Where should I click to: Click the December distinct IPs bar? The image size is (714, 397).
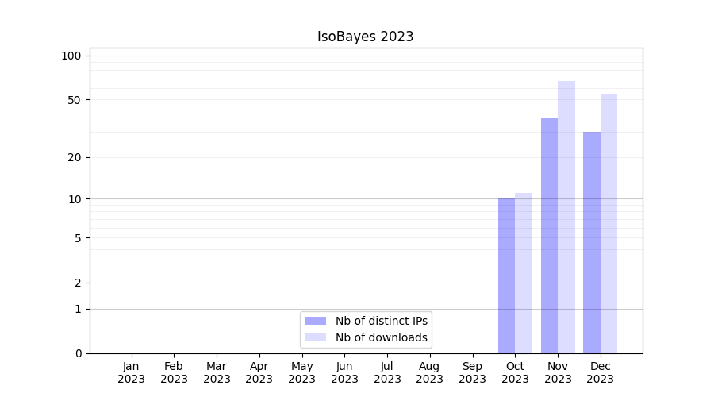pyautogui.click(x=592, y=242)
